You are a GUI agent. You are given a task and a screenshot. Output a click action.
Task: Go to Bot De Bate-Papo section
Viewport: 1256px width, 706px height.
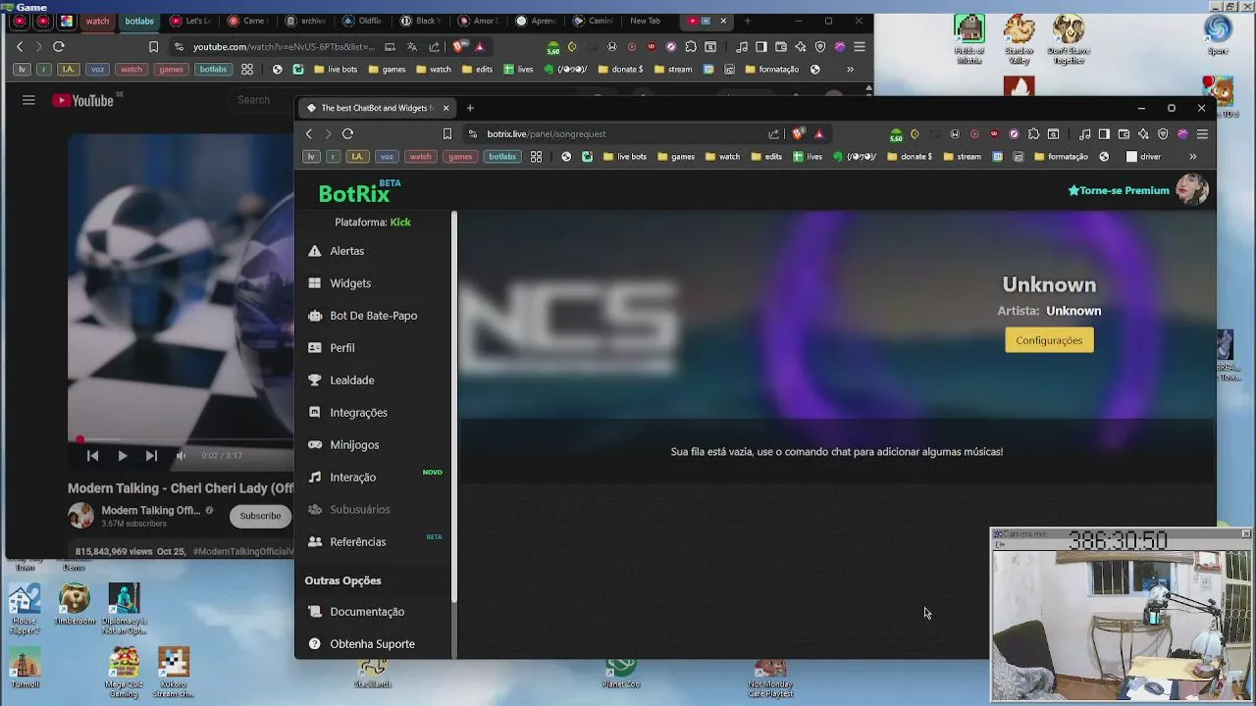(x=375, y=316)
